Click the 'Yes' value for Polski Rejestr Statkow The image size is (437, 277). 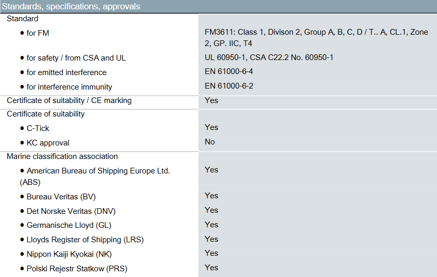tap(211, 268)
